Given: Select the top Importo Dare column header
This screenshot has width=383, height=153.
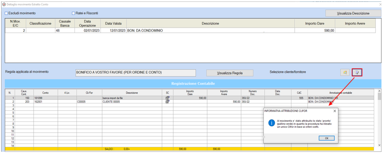Looking at the screenshot, I should (315, 23).
